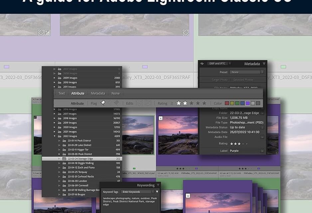This screenshot has width=312, height=213.
Task: Toggle the eye icon in Metadata panel header
Action: tap(202, 63)
